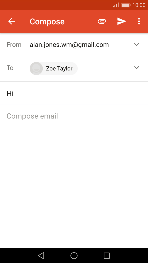Screen dimensions: 148x263
Task: Click the Zoe Taylor recipient chip
Action: 54,68
